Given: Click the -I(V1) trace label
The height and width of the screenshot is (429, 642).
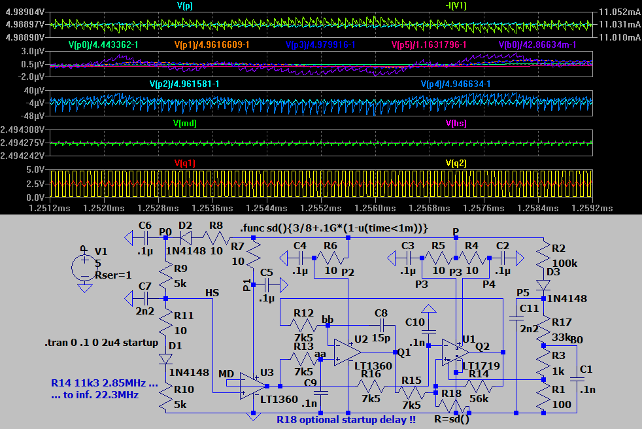Looking at the screenshot, I should [x=456, y=5].
